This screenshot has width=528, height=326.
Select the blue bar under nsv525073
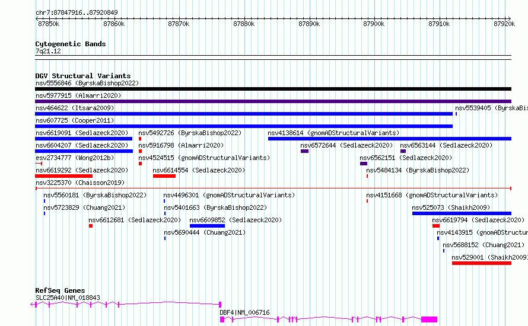[462, 213]
